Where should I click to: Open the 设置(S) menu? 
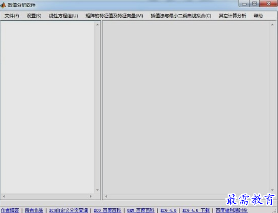[x=34, y=16]
